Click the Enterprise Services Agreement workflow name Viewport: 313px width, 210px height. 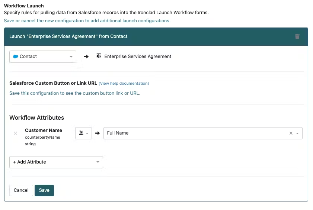click(x=138, y=56)
